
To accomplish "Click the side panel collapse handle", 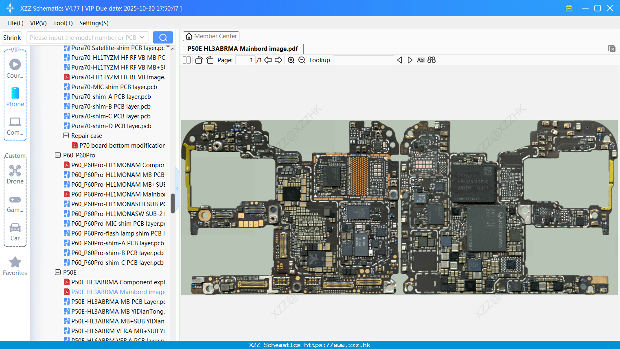I will [177, 188].
